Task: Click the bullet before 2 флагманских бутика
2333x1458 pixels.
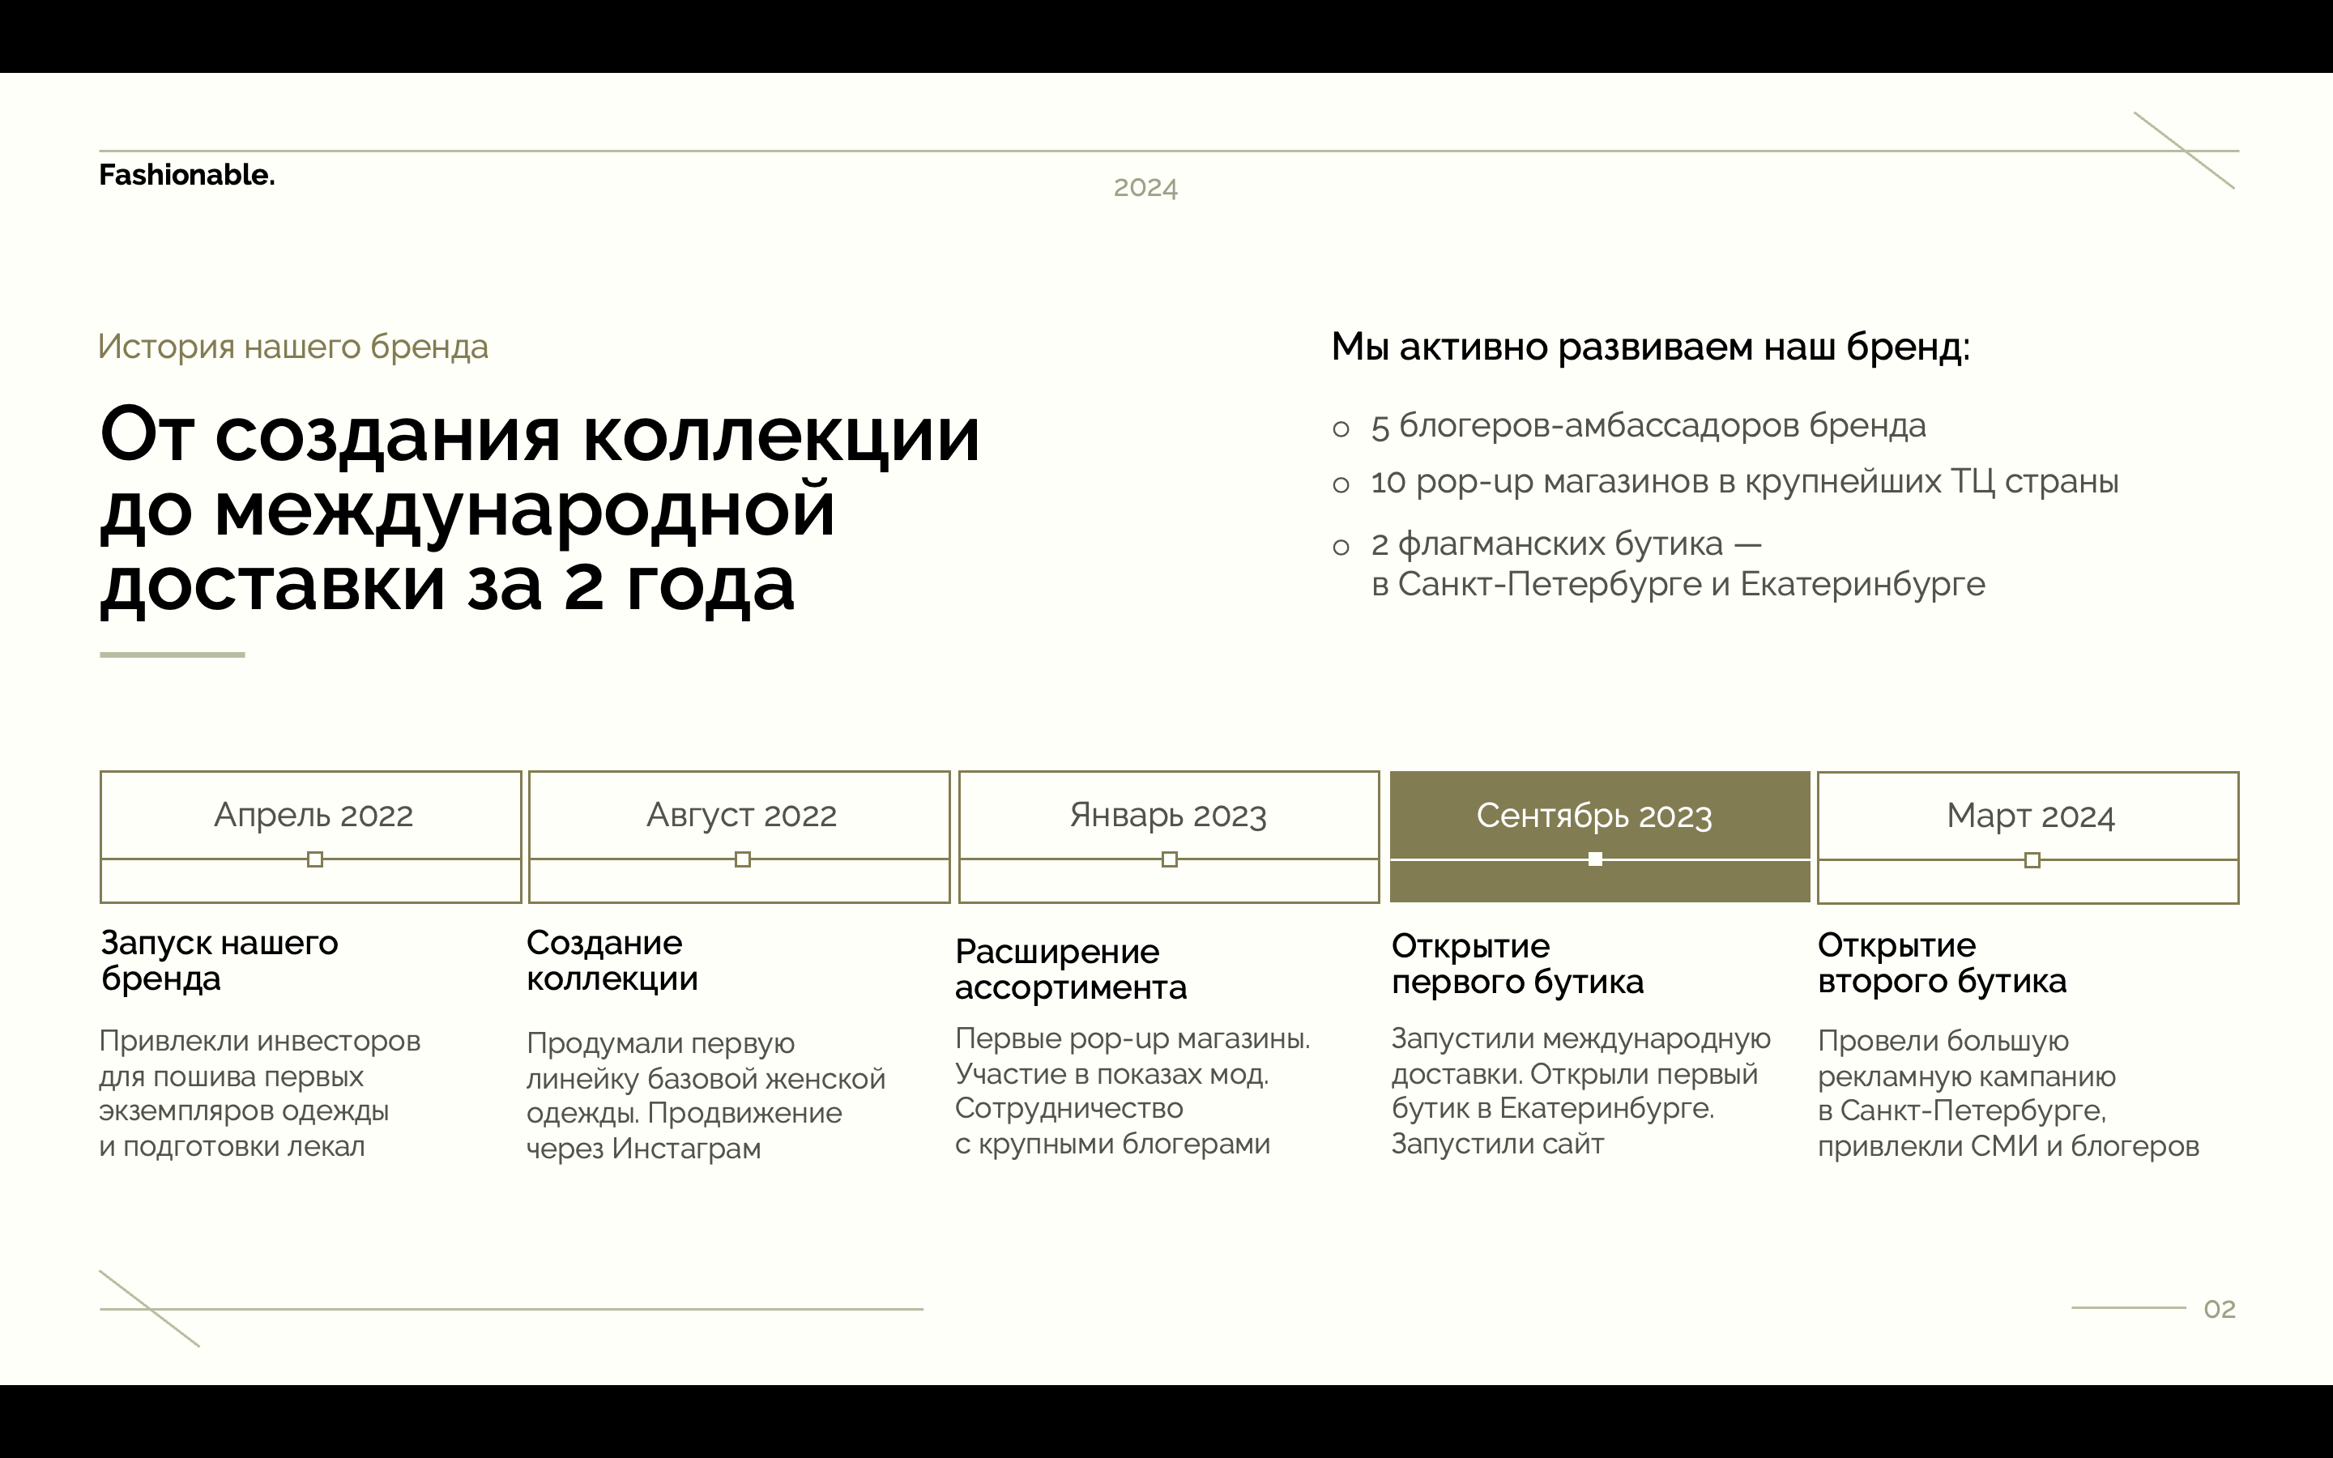Action: click(x=1341, y=548)
